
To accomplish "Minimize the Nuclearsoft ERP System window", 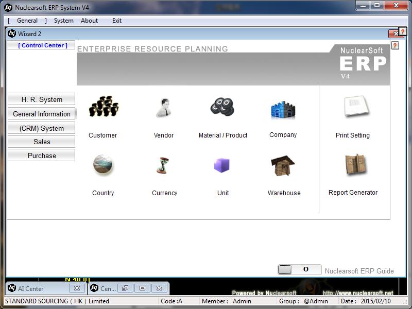I will pos(363,6).
